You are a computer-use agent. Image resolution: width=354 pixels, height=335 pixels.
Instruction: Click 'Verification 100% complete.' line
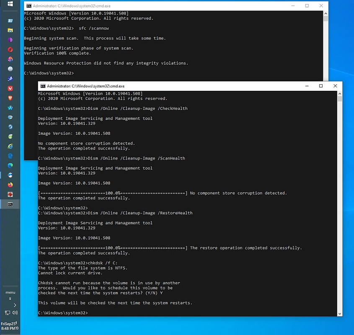click(57, 53)
